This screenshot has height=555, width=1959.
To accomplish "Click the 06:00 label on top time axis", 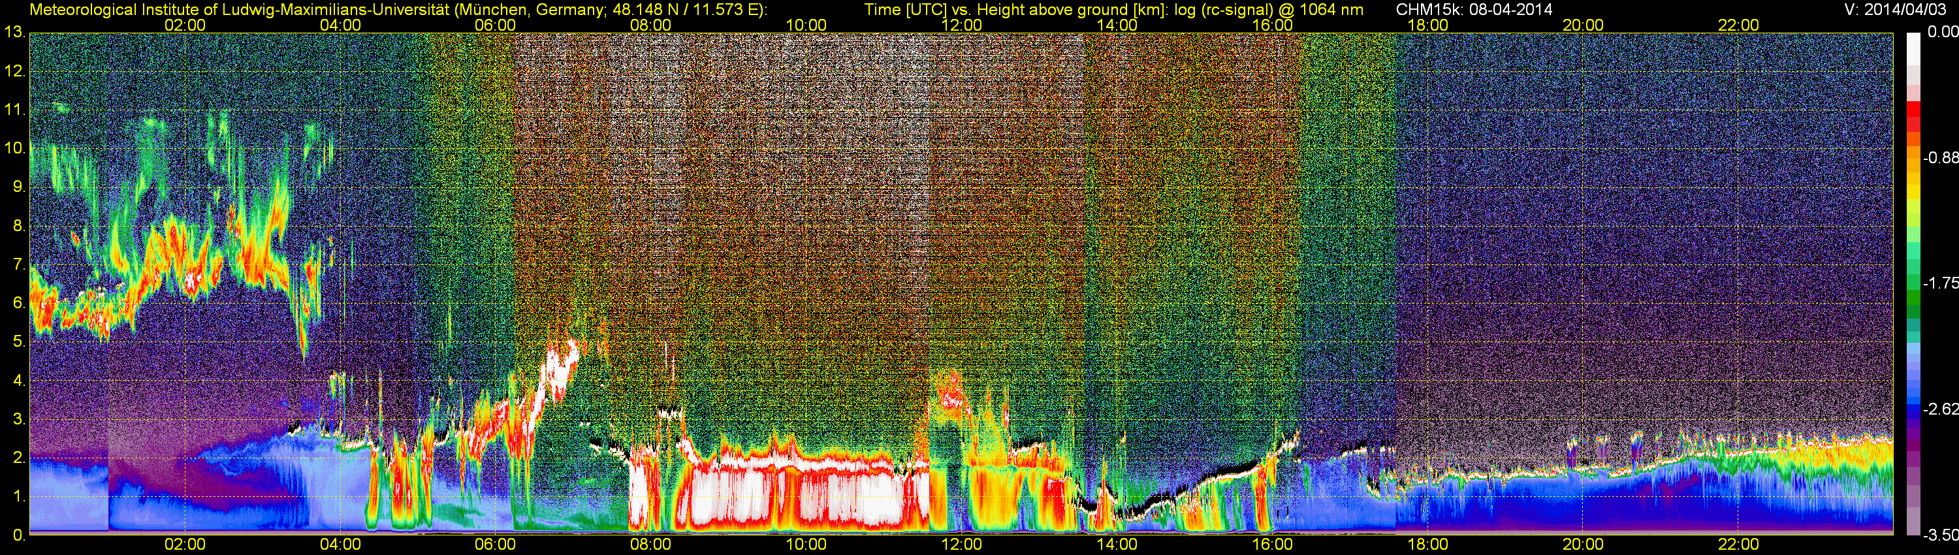I will point(495,25).
